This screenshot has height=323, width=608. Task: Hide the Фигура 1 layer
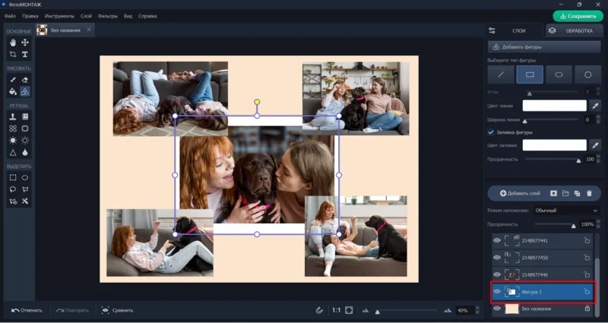click(x=497, y=291)
